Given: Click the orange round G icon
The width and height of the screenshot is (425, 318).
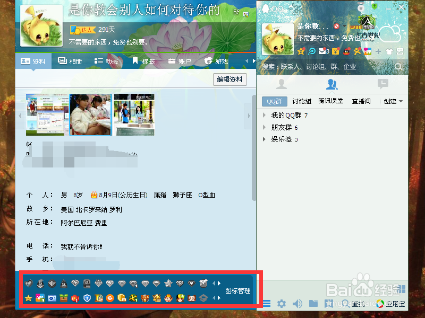Looking at the screenshot, I should pos(110,298).
